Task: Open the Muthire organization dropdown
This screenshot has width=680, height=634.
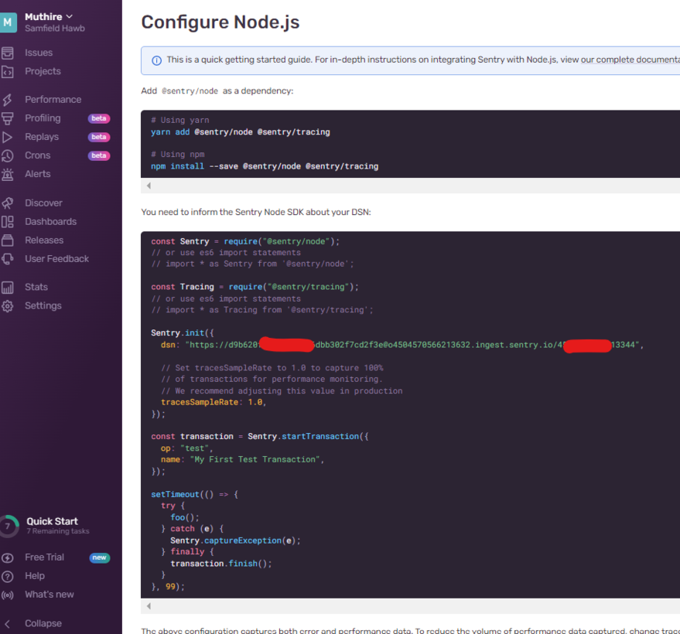Action: coord(49,17)
